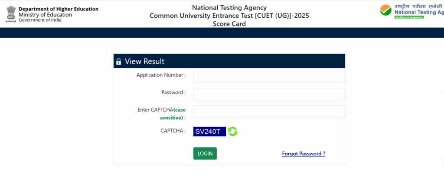Click the View Result panel title
The height and width of the screenshot is (183, 444).
tap(145, 61)
